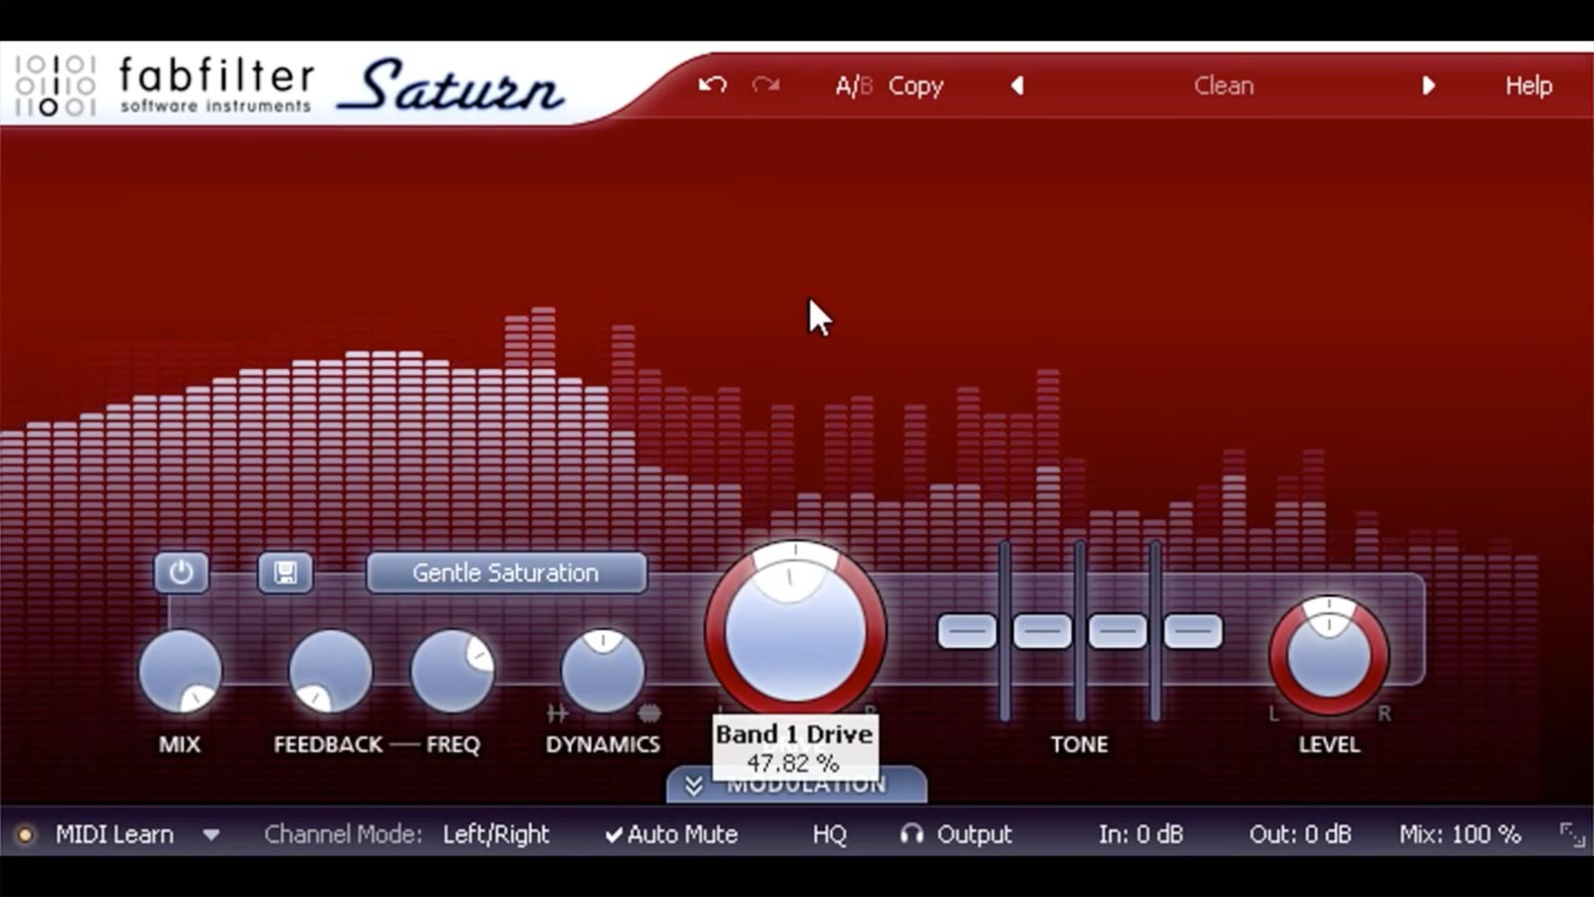Open the MIDI Learn dropdown arrow
This screenshot has width=1594, height=897.
[x=211, y=834]
